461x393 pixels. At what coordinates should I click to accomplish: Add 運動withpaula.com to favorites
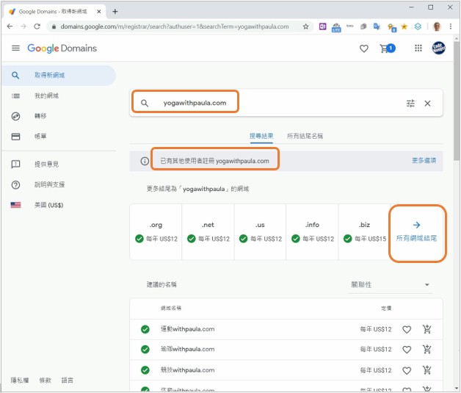coord(407,330)
